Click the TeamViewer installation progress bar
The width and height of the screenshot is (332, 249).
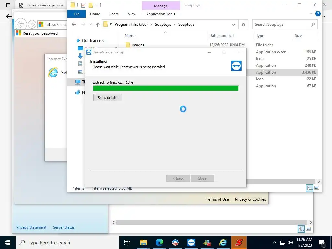[x=166, y=88]
